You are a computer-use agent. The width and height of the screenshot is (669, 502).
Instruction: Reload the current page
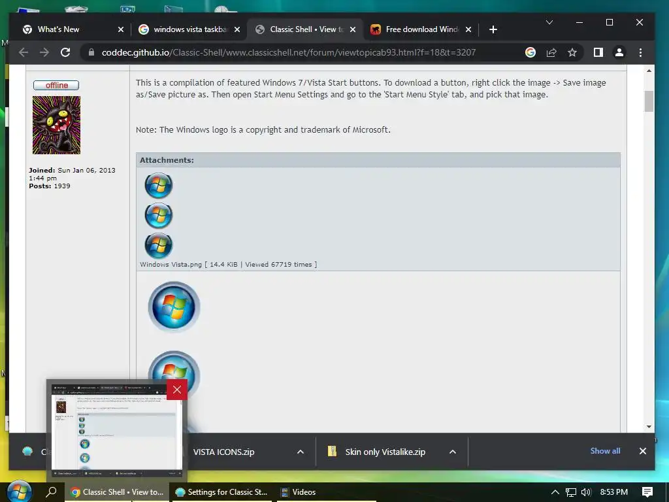point(65,52)
